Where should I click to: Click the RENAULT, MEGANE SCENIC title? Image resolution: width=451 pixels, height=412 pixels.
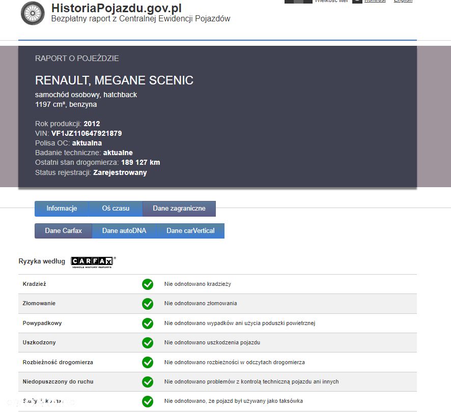pos(114,80)
